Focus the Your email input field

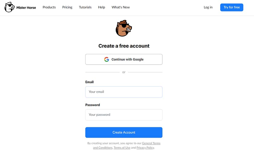(124, 92)
